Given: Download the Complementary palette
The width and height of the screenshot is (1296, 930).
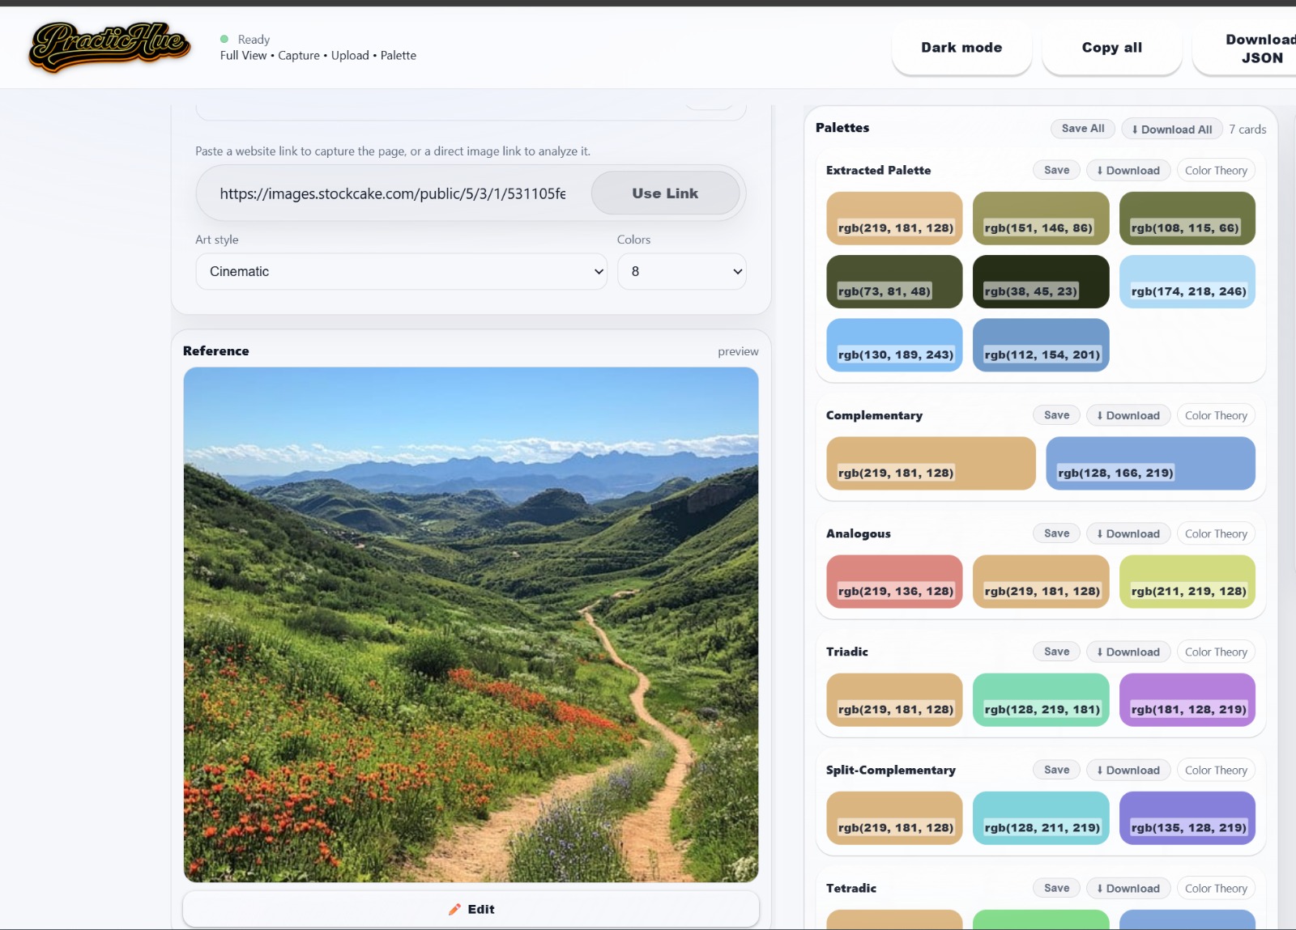Looking at the screenshot, I should click(1128, 416).
